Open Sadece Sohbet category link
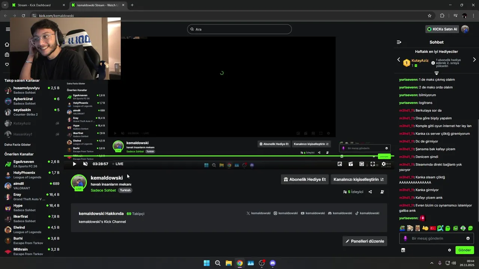Screen dimensions: 479x269 (x=103, y=190)
